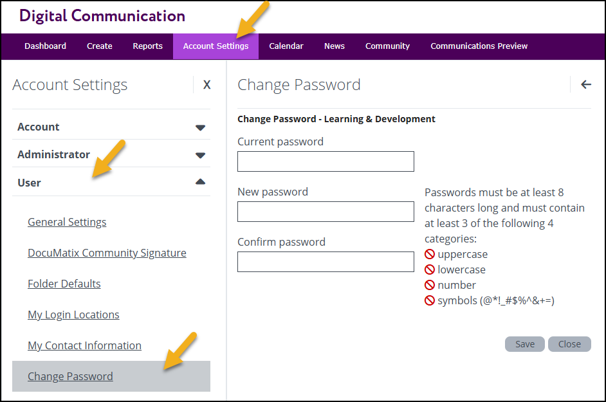
Task: Click the number requirement status icon
Action: [x=430, y=285]
